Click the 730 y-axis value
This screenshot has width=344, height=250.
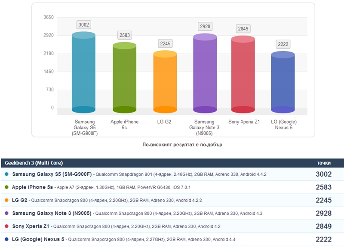[49, 89]
